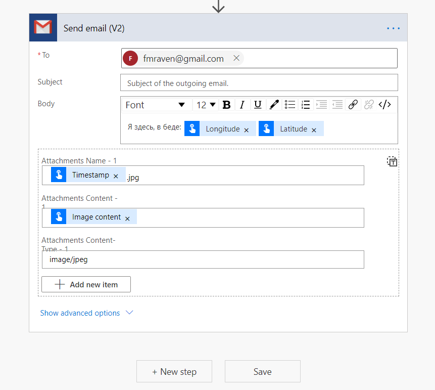Switch attachments to input entire array
Screen dimensions: 435x390
pyautogui.click(x=392, y=161)
